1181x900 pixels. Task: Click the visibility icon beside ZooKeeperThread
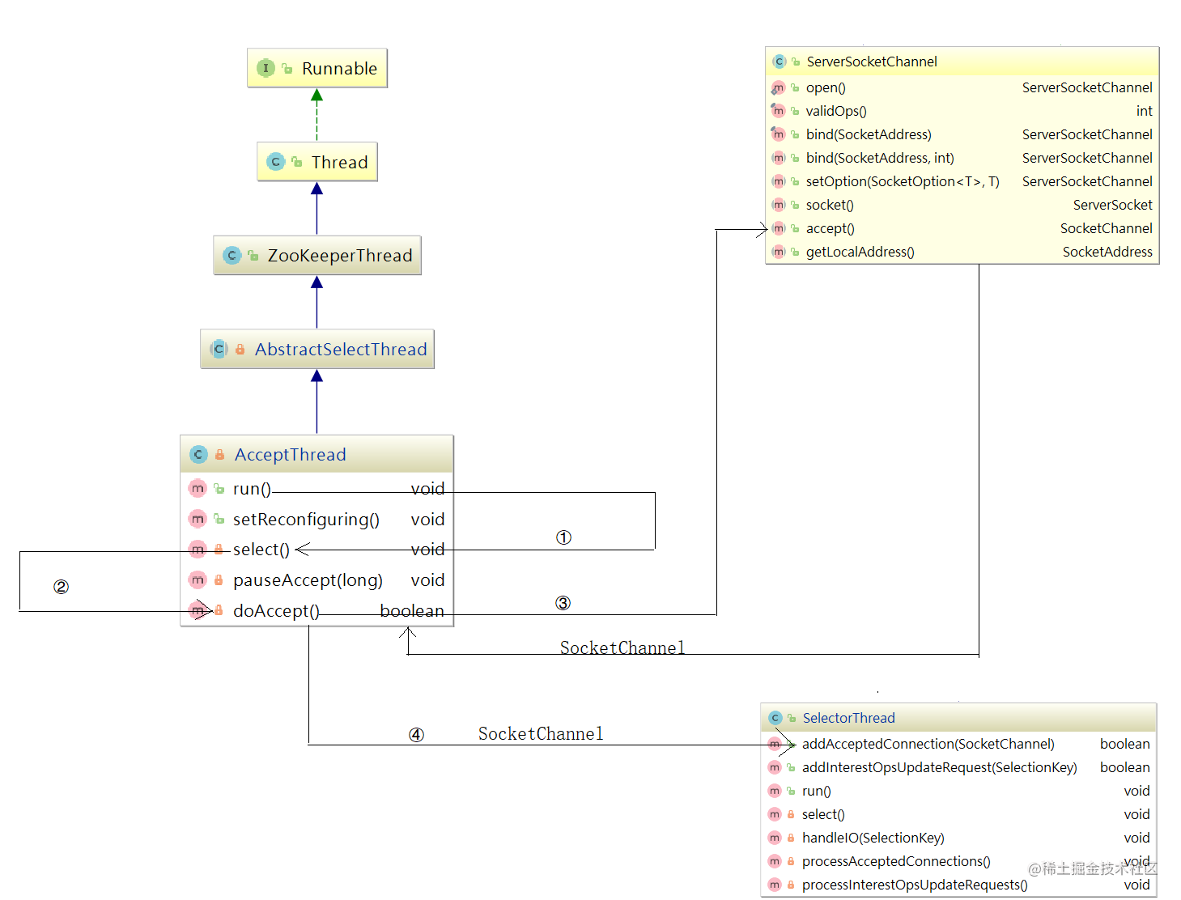point(253,256)
